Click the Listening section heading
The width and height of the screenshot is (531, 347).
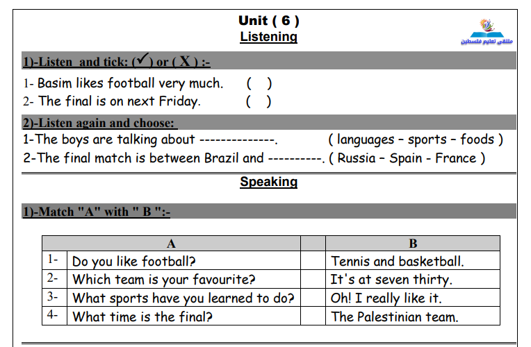pos(268,37)
